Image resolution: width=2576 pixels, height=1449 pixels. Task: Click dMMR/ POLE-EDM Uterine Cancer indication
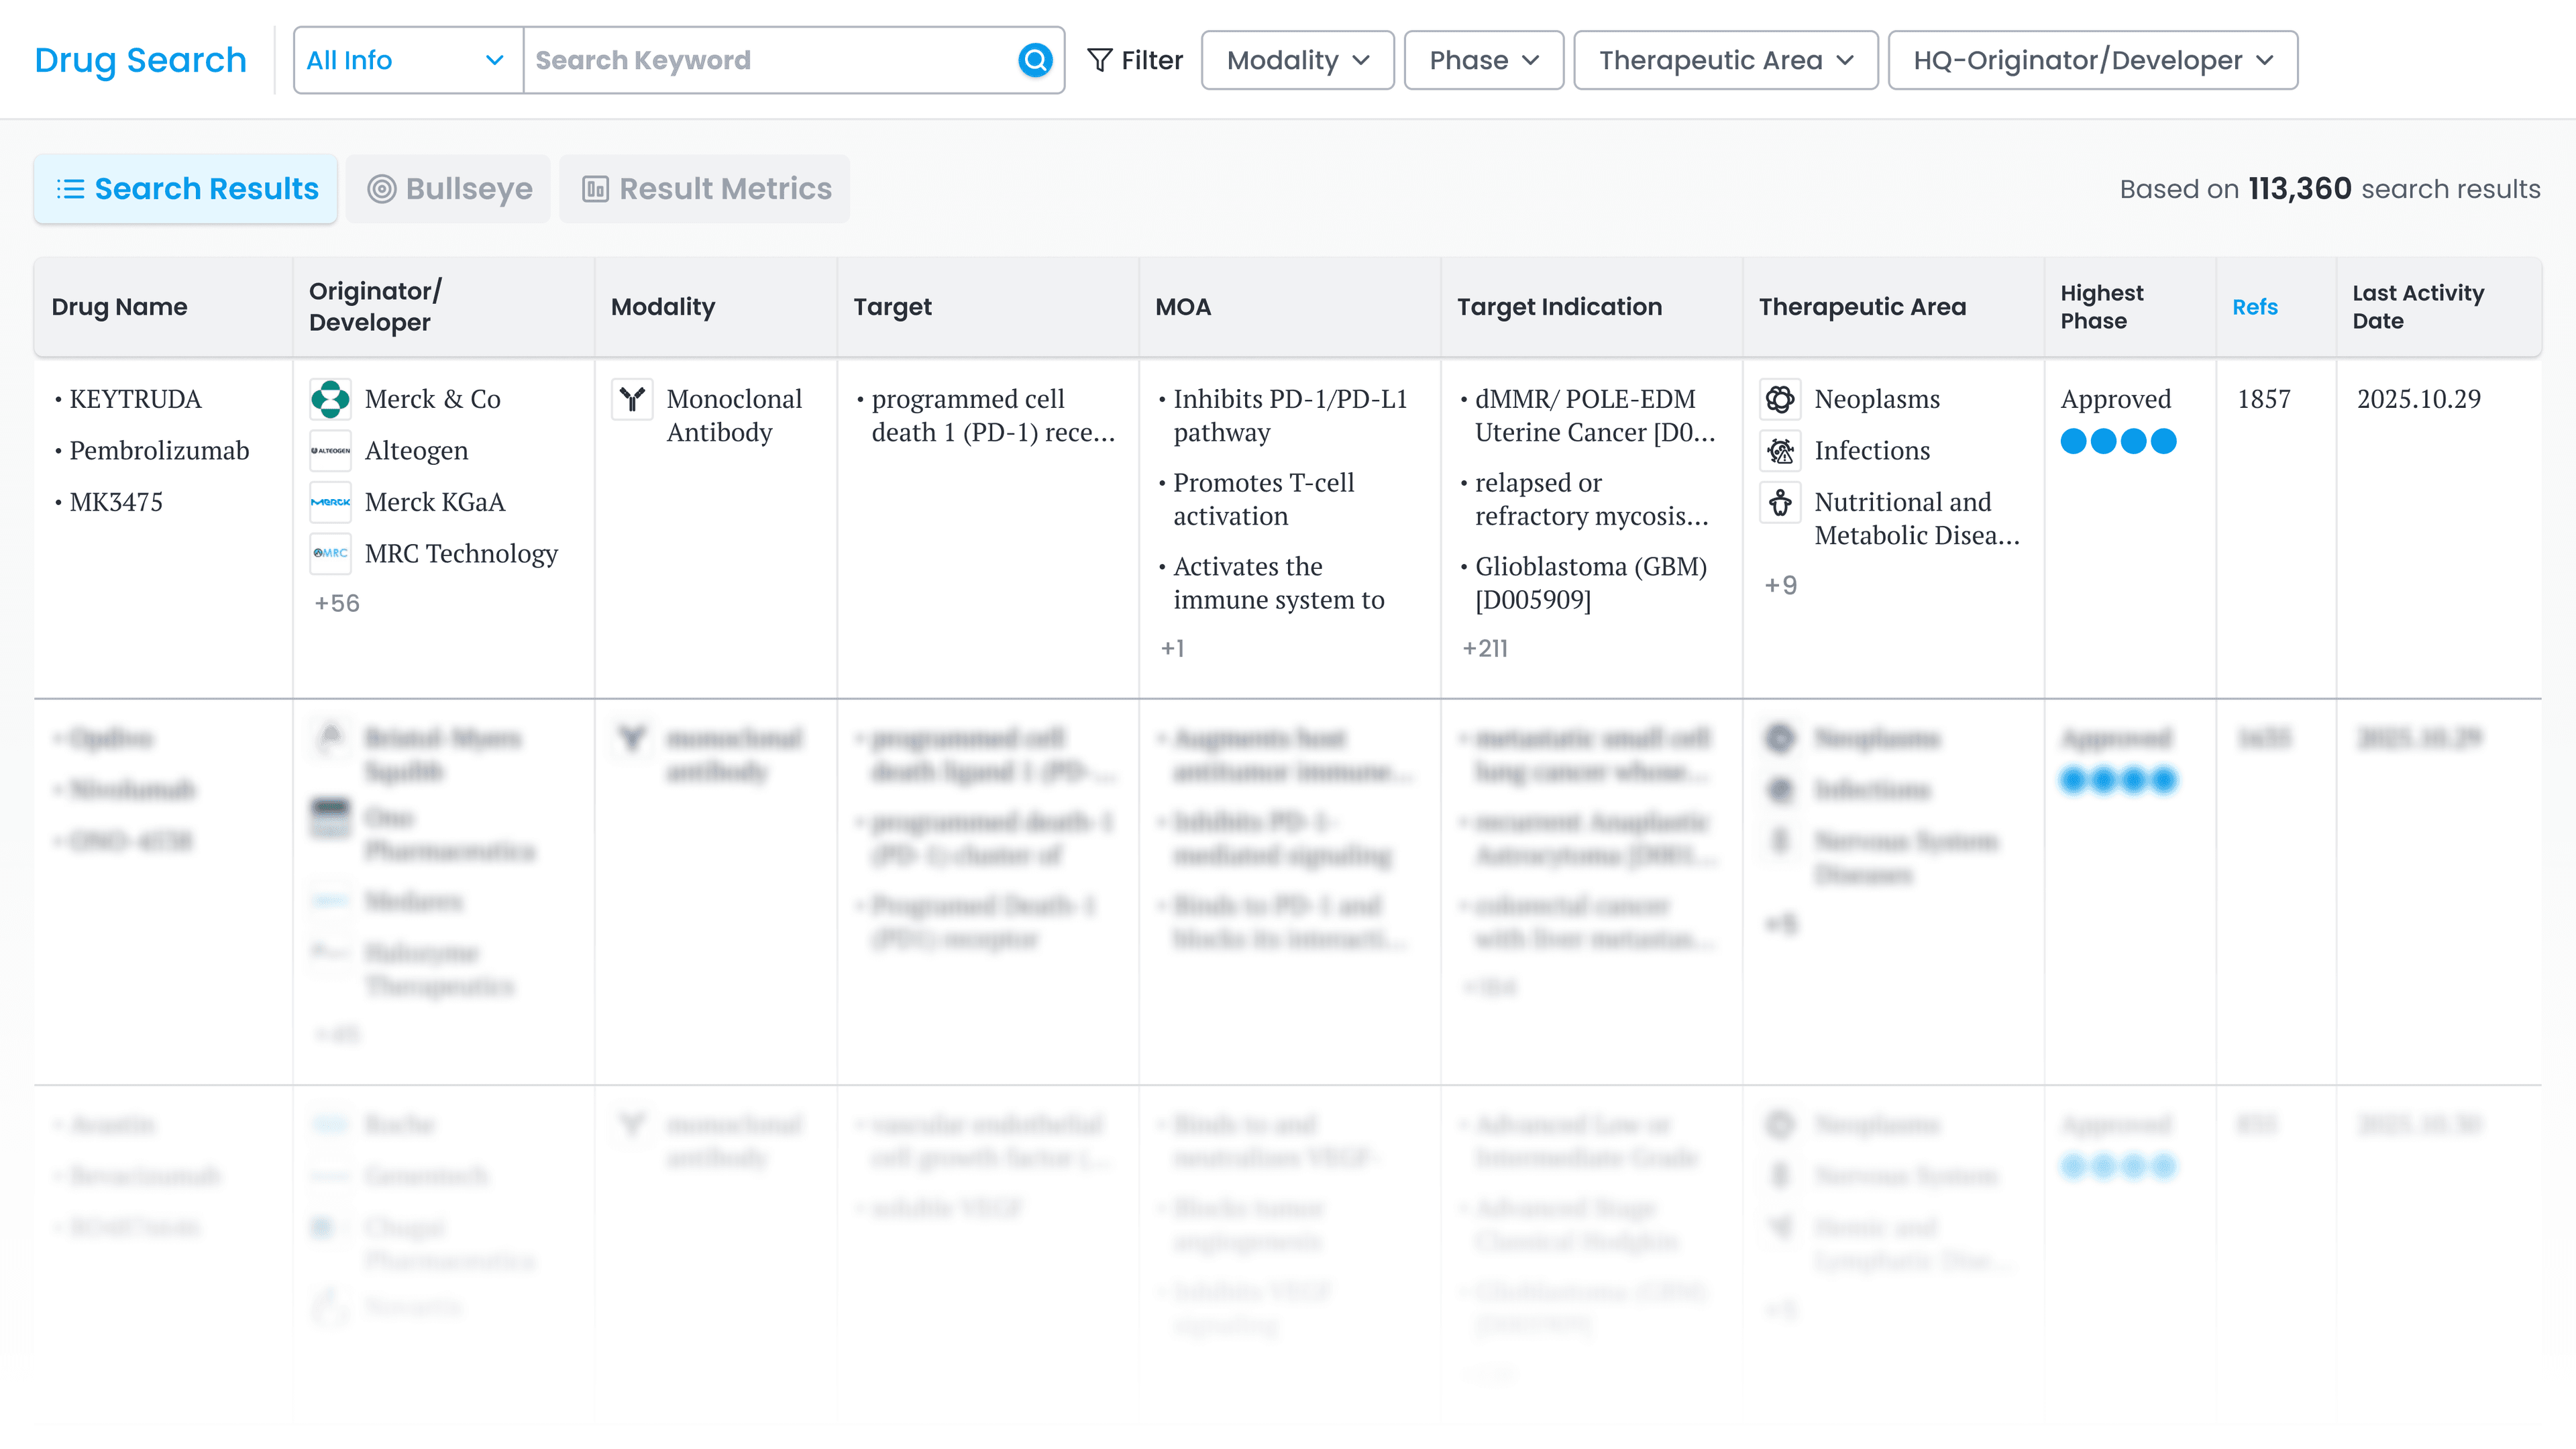tap(1595, 416)
